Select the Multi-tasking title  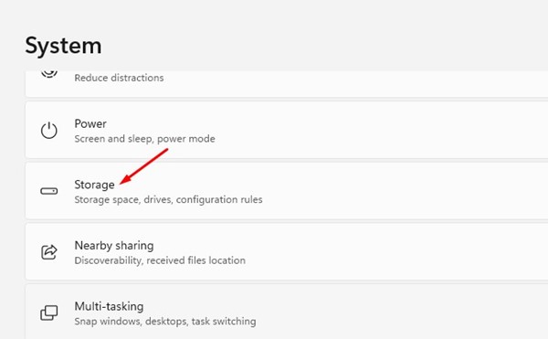point(109,306)
